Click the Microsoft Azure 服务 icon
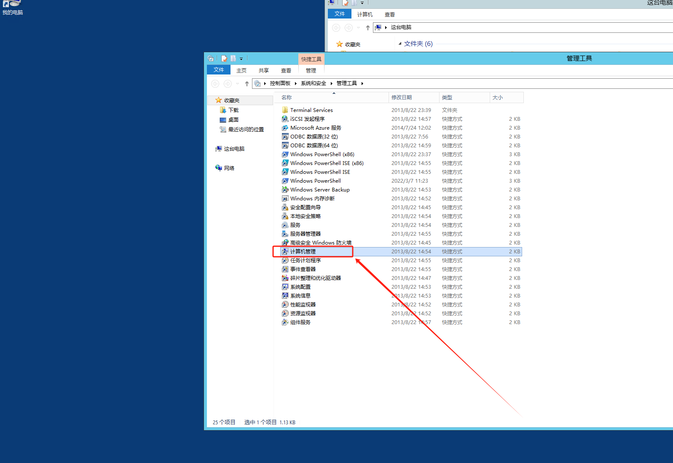 285,128
